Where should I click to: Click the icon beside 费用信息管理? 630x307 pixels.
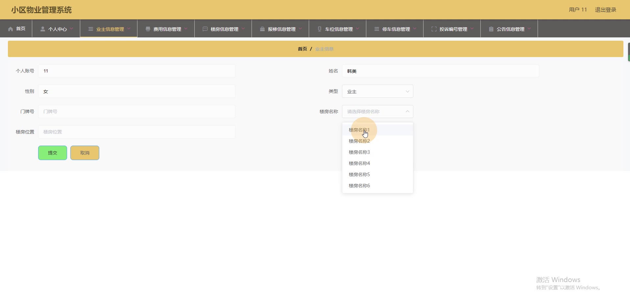[x=148, y=29]
